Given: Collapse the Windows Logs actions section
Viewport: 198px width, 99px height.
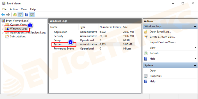Looking at the screenshot, I should tap(195, 27).
